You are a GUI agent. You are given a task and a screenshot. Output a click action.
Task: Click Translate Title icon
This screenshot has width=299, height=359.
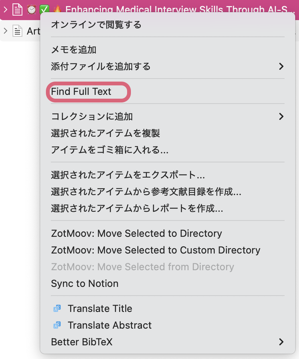(x=57, y=309)
